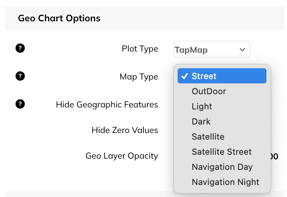Screen dimensions: 287x197
Task: Choose Navigation Night map type
Action: coord(222,182)
